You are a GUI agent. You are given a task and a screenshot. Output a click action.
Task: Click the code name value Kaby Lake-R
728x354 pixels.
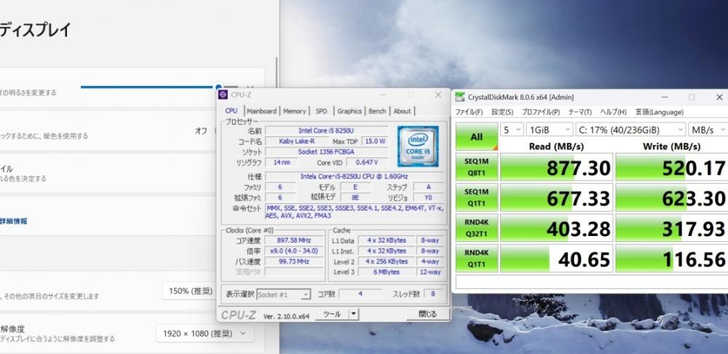tap(296, 141)
